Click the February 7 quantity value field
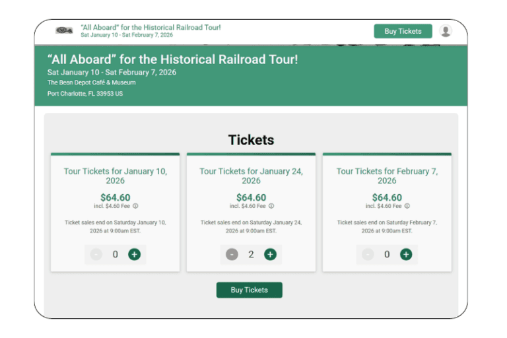Viewport: 507px width, 338px height. click(x=387, y=254)
